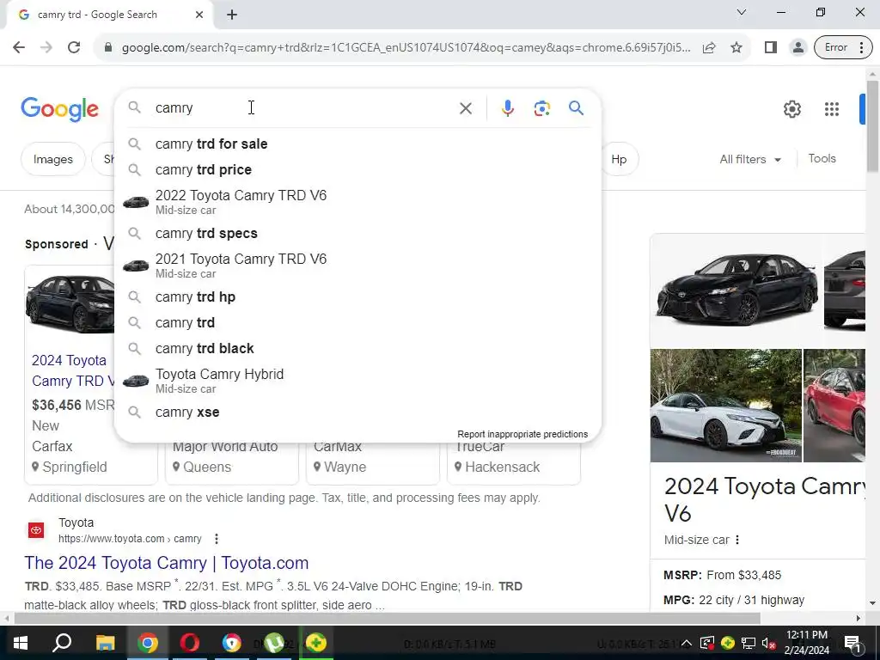Open File Explorer from taskbar
Viewport: 880px width, 660px height.
tap(105, 643)
